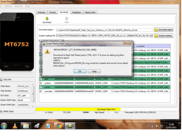Click the MT6752 phone preview image

(17, 42)
